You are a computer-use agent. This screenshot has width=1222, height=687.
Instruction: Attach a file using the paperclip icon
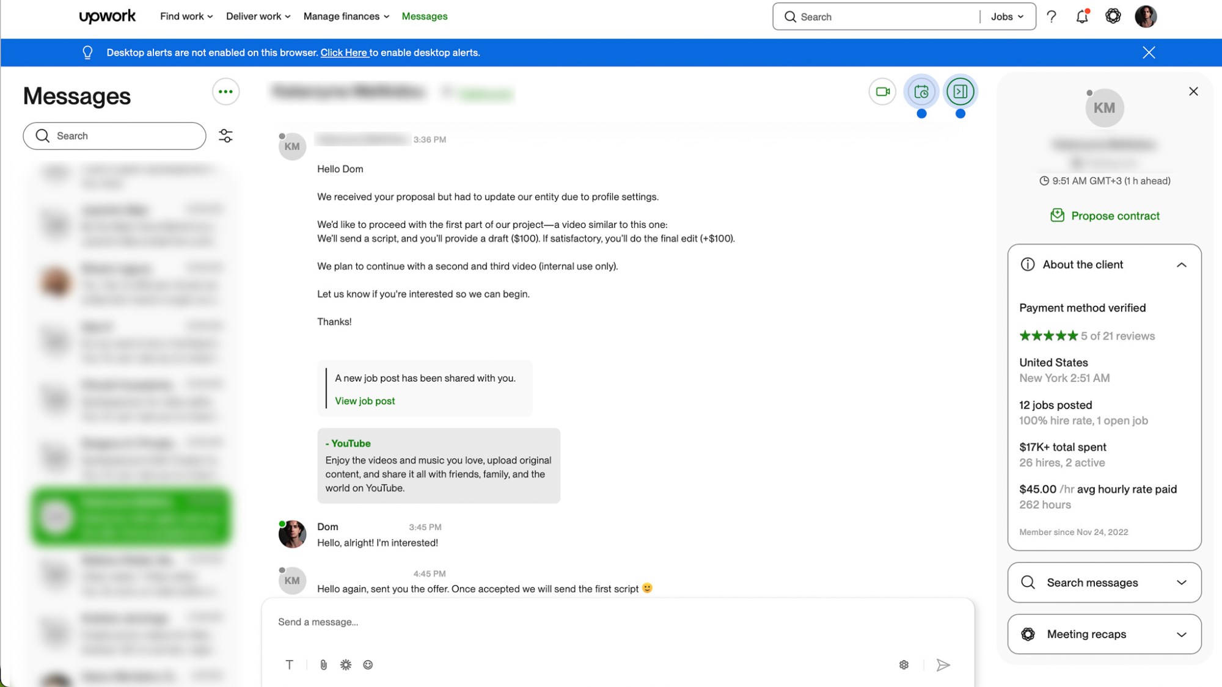323,665
